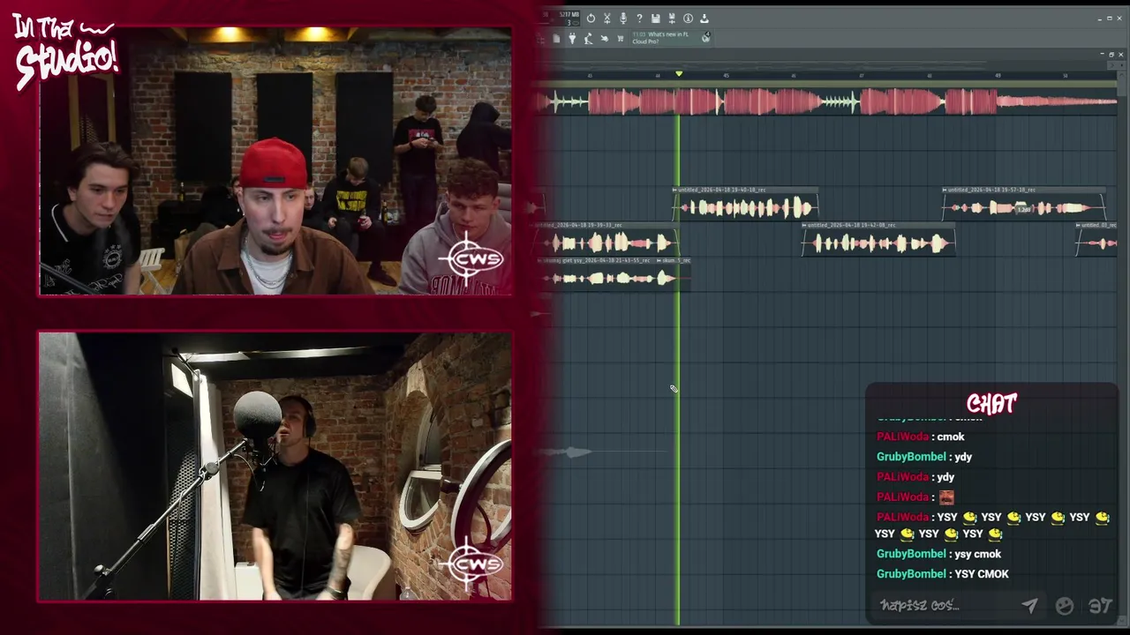Click the tempo tapper power-shaped icon in toolbar
1130x635 pixels.
(x=591, y=18)
